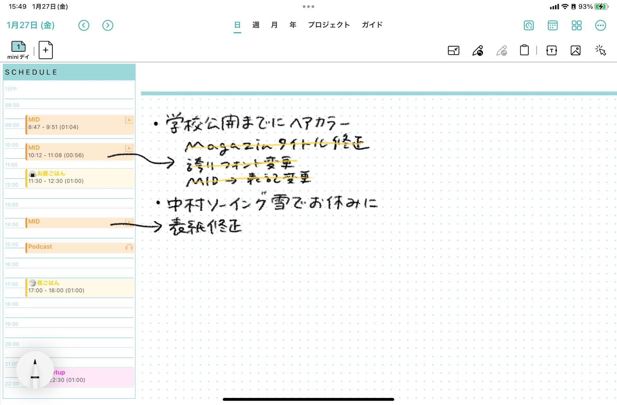Insert a text box with the T icon
The height and width of the screenshot is (405, 617).
[x=551, y=50]
